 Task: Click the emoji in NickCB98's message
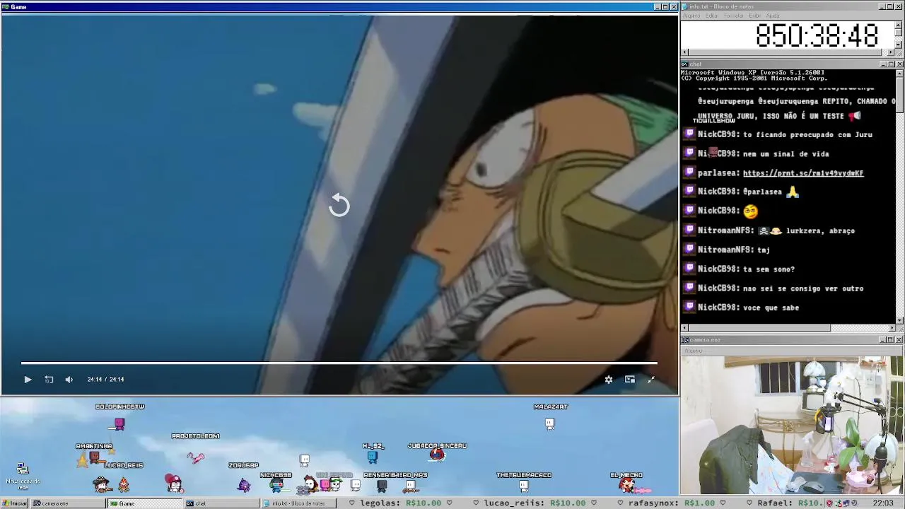(x=750, y=211)
